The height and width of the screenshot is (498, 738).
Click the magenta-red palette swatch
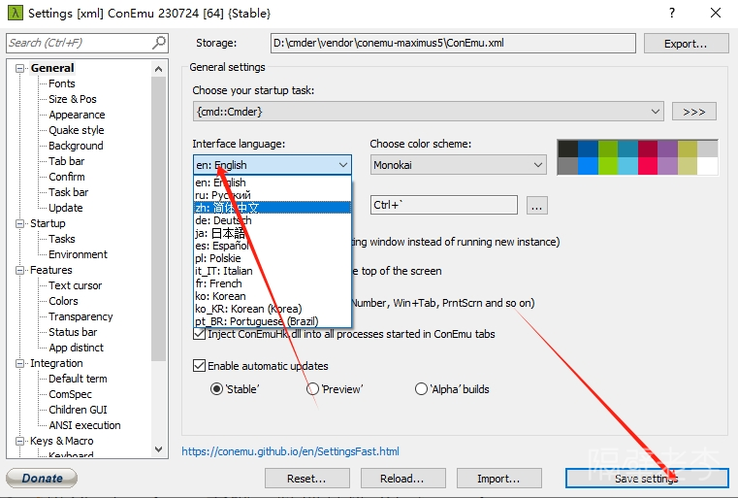648,166
